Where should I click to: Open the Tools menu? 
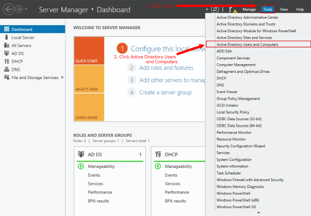pyautogui.click(x=268, y=9)
